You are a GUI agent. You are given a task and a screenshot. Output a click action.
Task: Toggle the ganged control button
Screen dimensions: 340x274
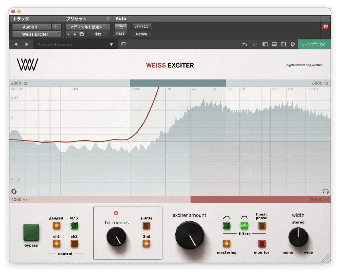(56, 226)
